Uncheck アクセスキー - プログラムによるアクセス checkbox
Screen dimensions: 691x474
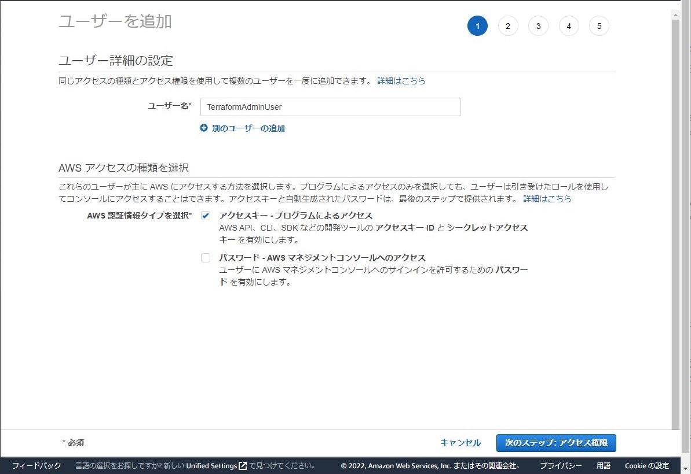pyautogui.click(x=206, y=216)
